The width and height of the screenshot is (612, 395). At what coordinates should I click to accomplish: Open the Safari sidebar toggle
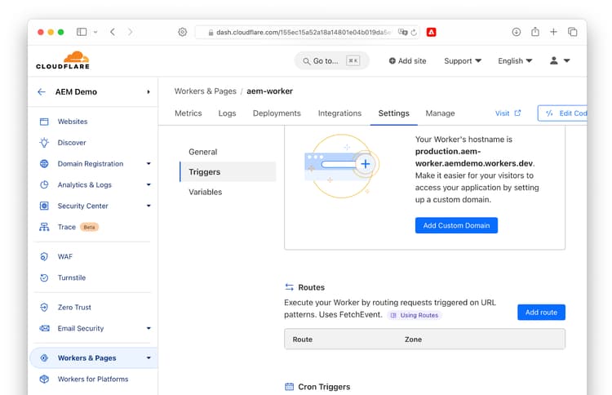(82, 32)
